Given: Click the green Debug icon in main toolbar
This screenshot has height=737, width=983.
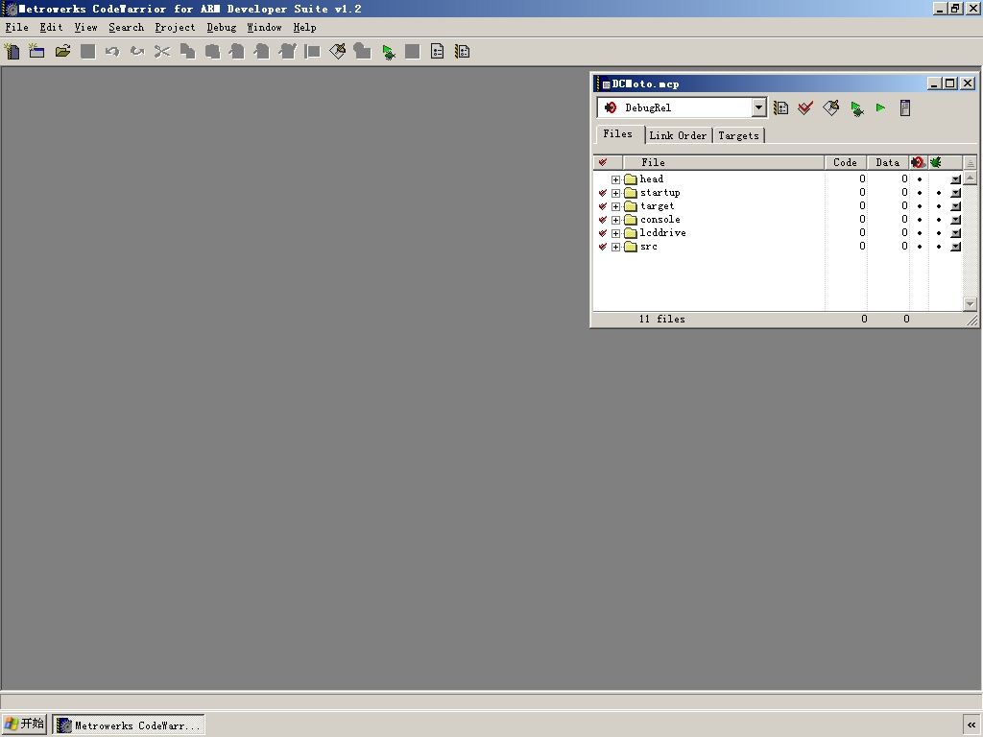Looking at the screenshot, I should [388, 52].
